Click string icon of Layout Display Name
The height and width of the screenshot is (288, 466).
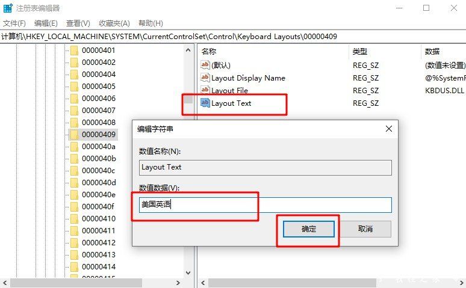click(x=205, y=78)
